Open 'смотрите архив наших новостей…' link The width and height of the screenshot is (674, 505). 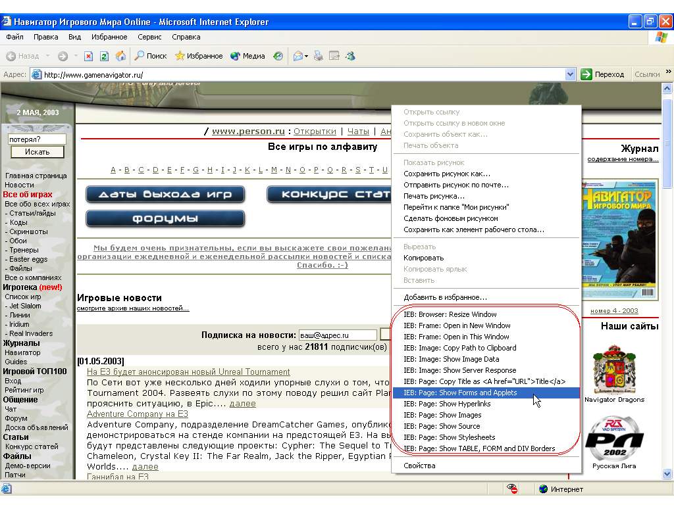pos(133,308)
